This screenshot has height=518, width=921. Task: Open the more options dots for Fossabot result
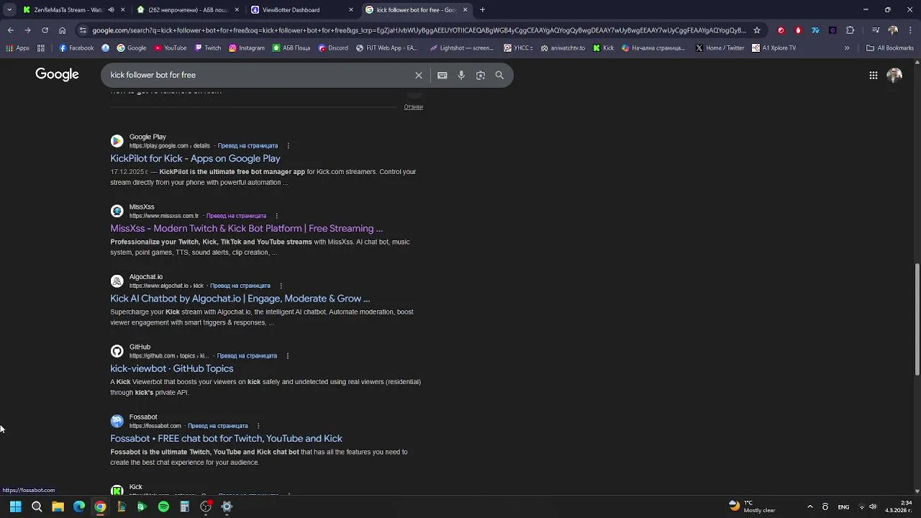click(258, 426)
